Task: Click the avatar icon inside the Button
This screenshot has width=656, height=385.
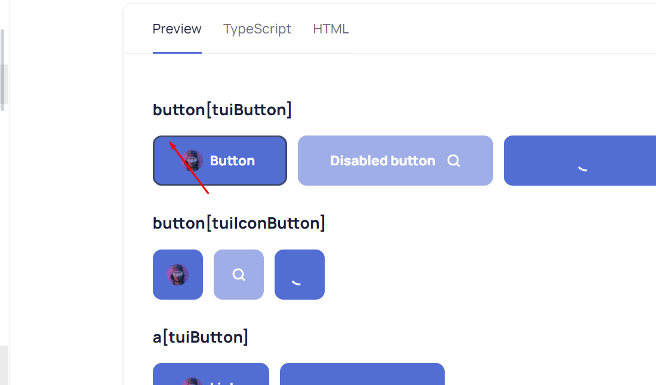Action: [x=193, y=161]
